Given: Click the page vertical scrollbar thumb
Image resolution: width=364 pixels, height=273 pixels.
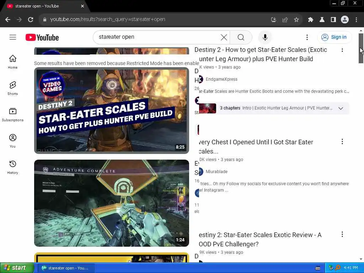Looking at the screenshot, I should (361, 48).
